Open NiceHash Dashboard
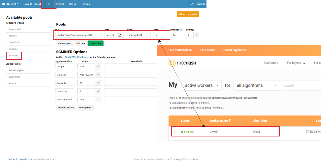Viewport: 322px width, 164px height. 271,63
